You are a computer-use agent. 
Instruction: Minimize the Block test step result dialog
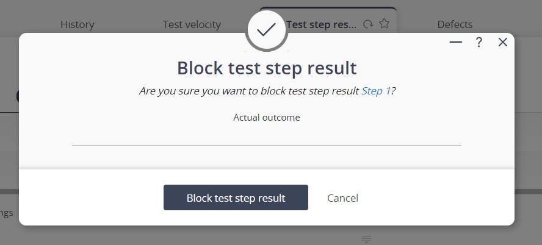pos(455,42)
